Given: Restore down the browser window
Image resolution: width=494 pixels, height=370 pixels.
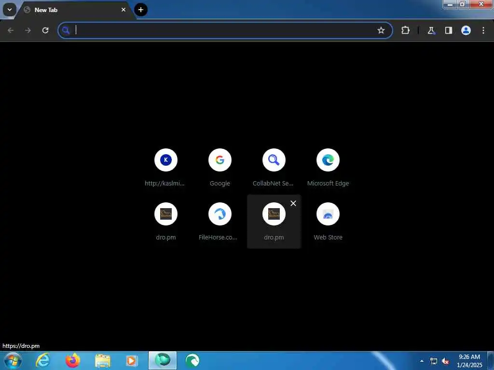Looking at the screenshot, I should [x=463, y=4].
